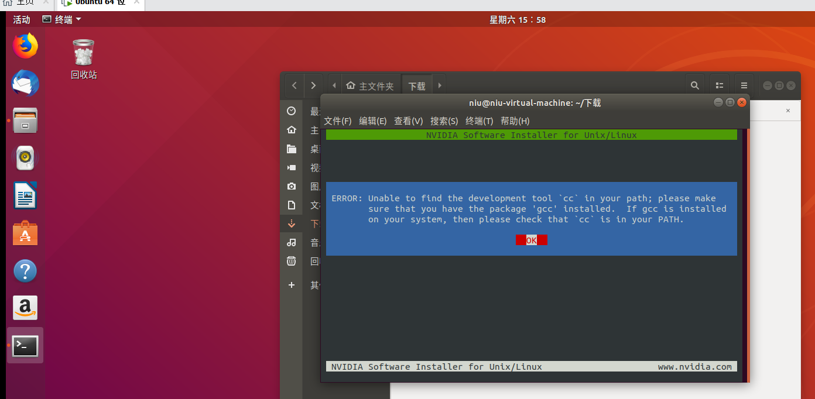Open Ubuntu Software center from dock

(x=25, y=233)
